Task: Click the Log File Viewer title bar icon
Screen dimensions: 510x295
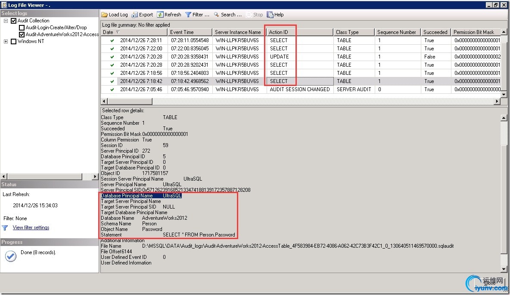Action: point(3,5)
